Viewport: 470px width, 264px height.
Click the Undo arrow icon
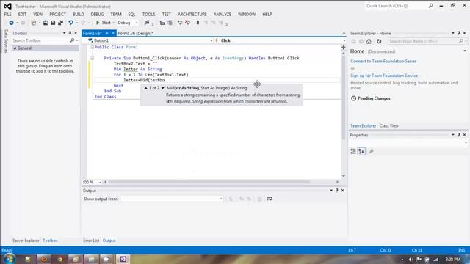[70, 23]
